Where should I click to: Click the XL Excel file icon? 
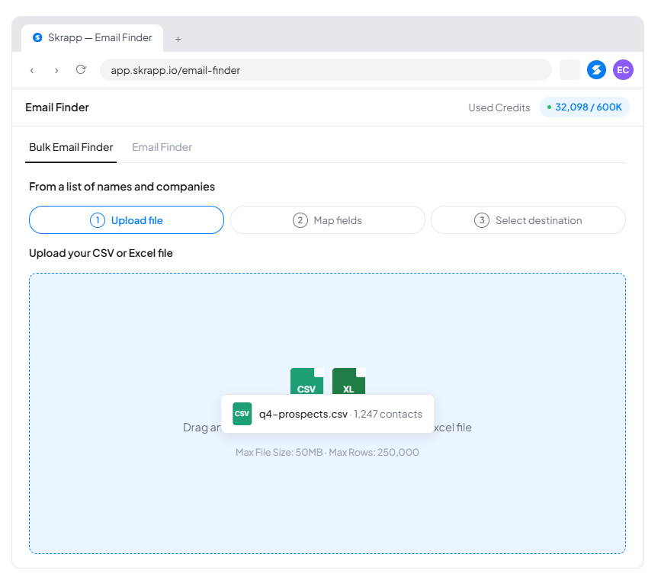point(348,381)
